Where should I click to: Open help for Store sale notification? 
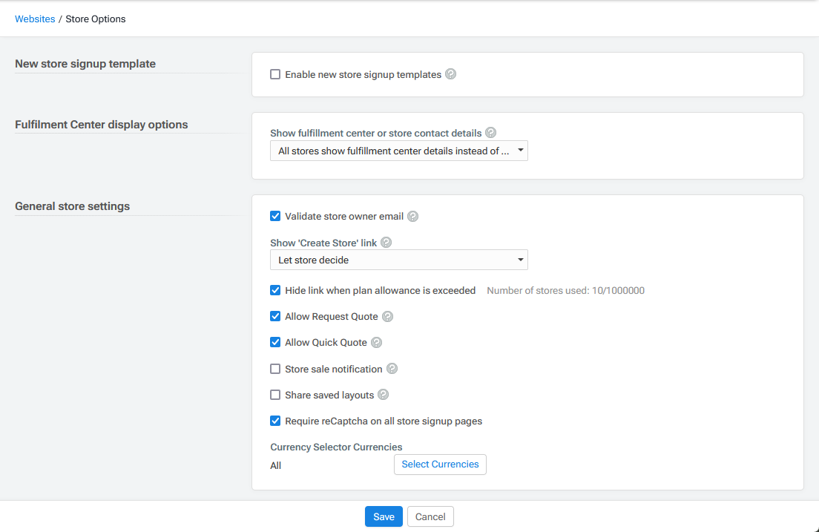click(392, 368)
